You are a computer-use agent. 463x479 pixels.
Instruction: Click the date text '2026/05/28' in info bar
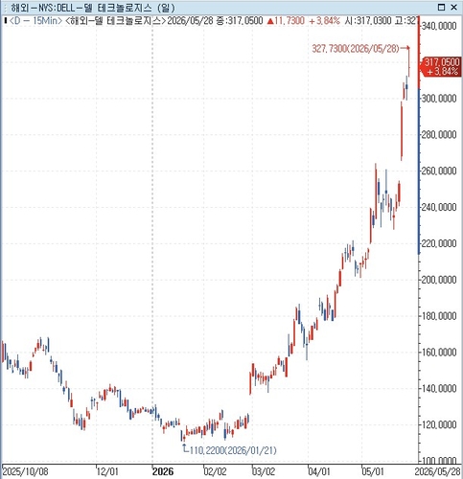click(x=190, y=21)
